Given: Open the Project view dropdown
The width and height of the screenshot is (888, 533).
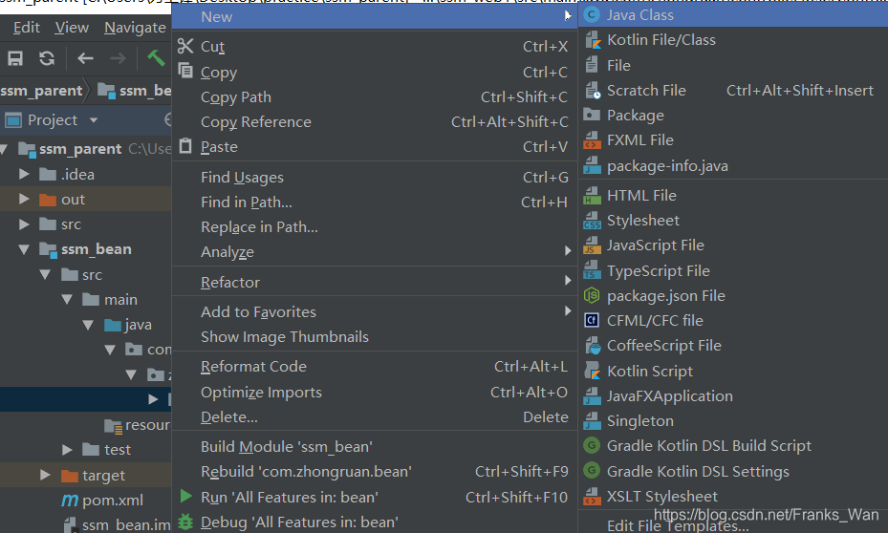Looking at the screenshot, I should [94, 120].
